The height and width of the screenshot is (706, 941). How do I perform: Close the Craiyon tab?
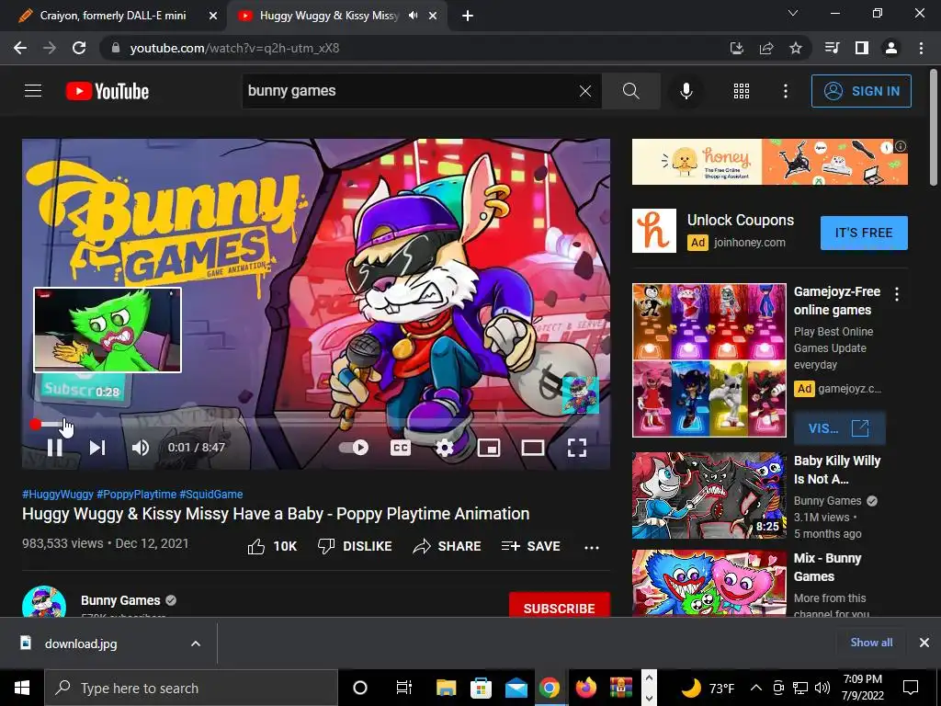pyautogui.click(x=213, y=16)
